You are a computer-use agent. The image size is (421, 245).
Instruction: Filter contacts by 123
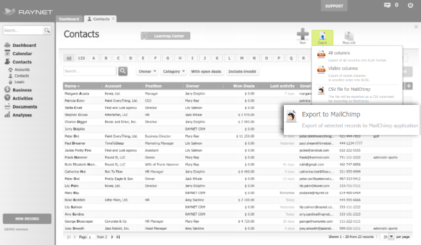[x=81, y=58]
